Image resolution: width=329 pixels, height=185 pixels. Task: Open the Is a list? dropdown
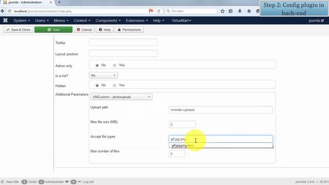pos(103,76)
